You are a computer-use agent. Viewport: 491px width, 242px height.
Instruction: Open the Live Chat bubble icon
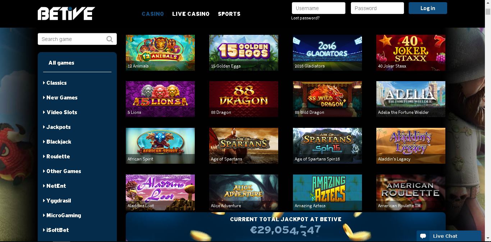pos(423,236)
